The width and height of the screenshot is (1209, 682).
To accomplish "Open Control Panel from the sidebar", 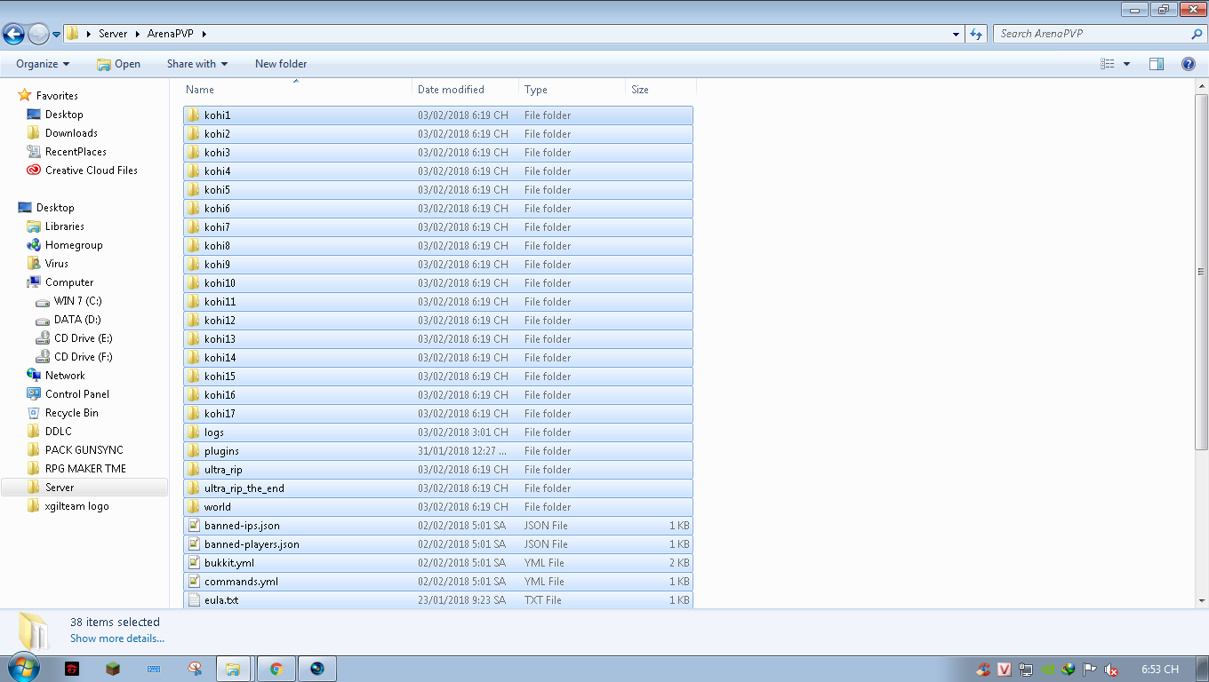I will coord(77,394).
